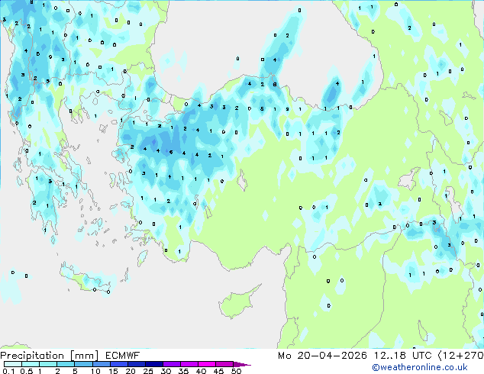Click the '35' legend scale label

click(x=183, y=371)
